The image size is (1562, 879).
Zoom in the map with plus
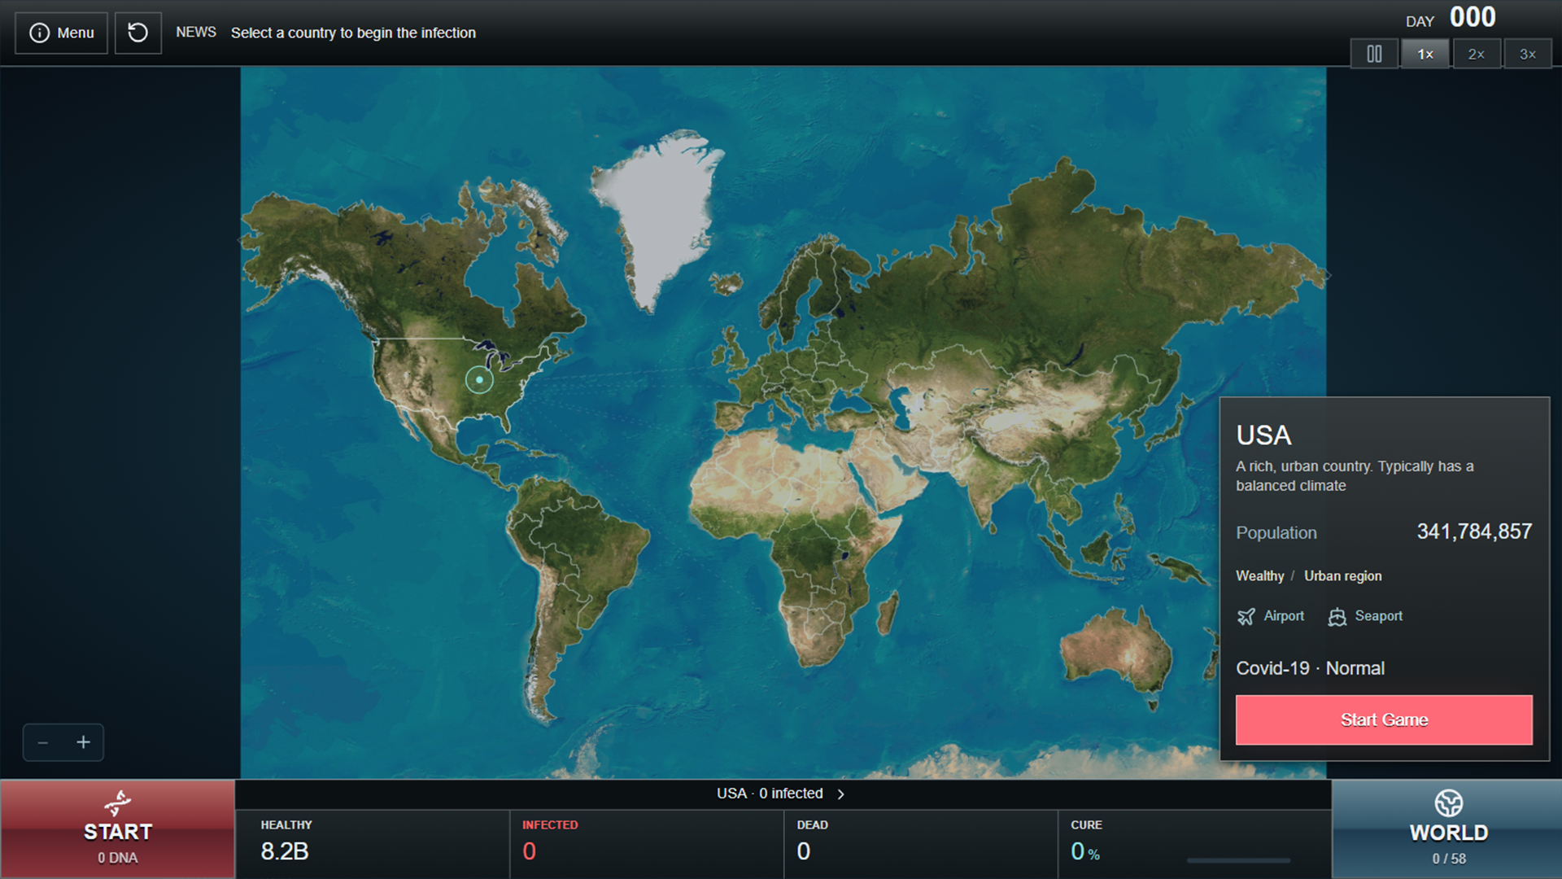click(x=83, y=742)
